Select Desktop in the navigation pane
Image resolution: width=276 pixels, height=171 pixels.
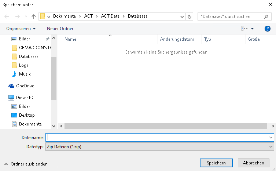(23, 115)
